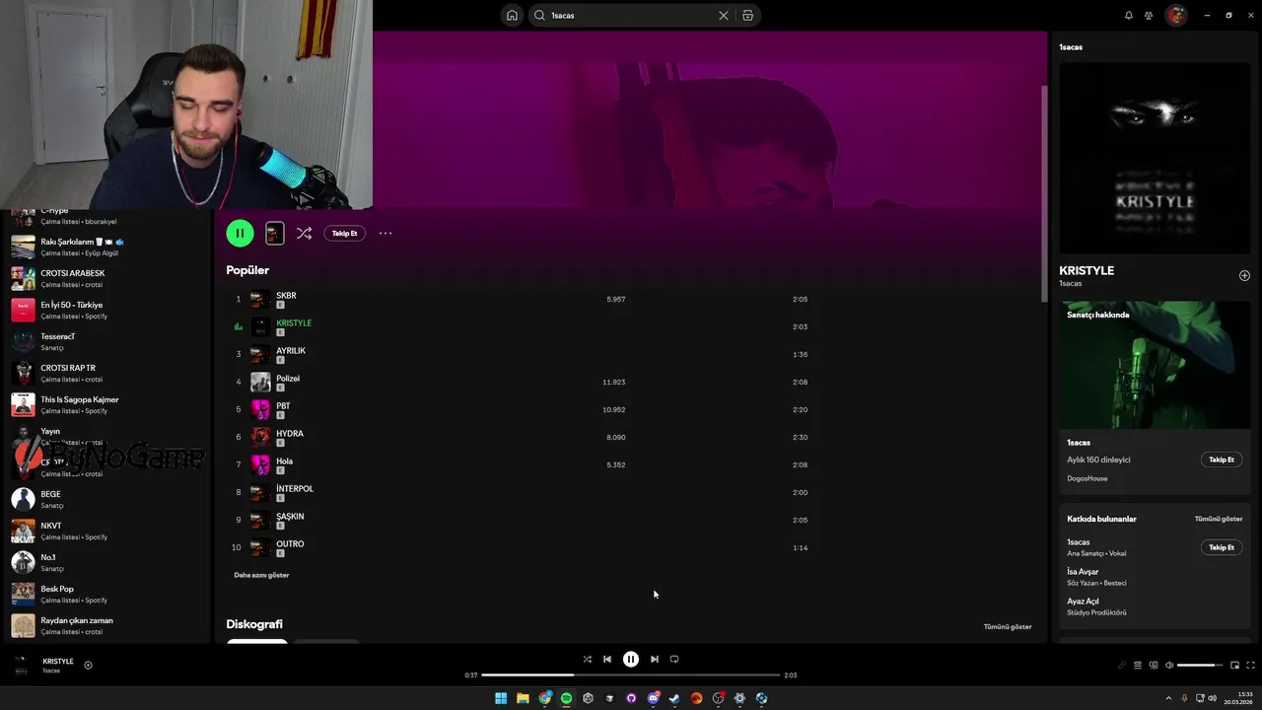Open the KRISTYLE album cover in right panel
1262x710 pixels.
1155,159
